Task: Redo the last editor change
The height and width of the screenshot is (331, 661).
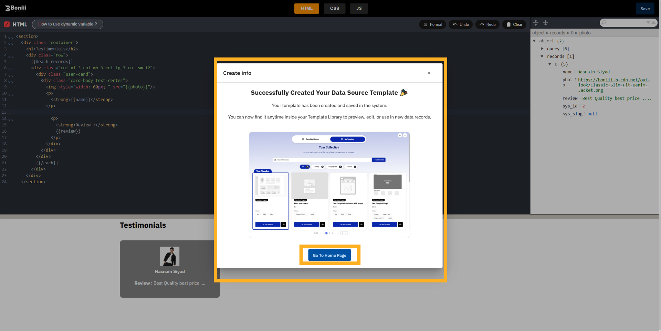Action: click(487, 24)
